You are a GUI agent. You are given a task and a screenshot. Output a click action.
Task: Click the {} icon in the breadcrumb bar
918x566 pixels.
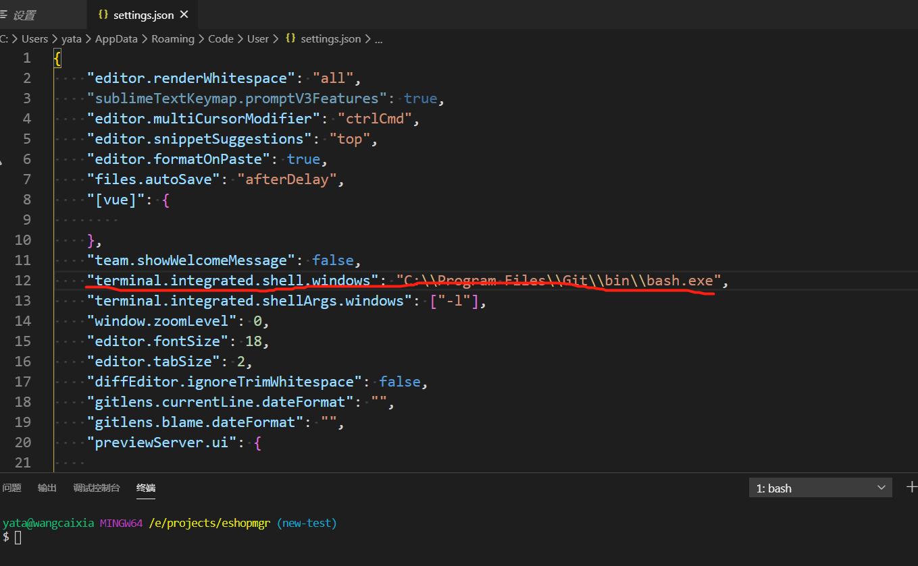290,38
